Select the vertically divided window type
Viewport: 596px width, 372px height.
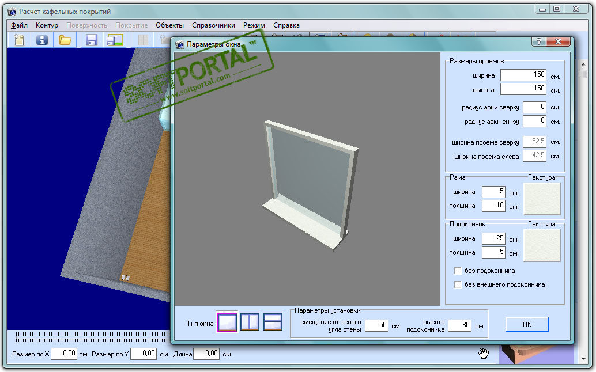tap(250, 322)
